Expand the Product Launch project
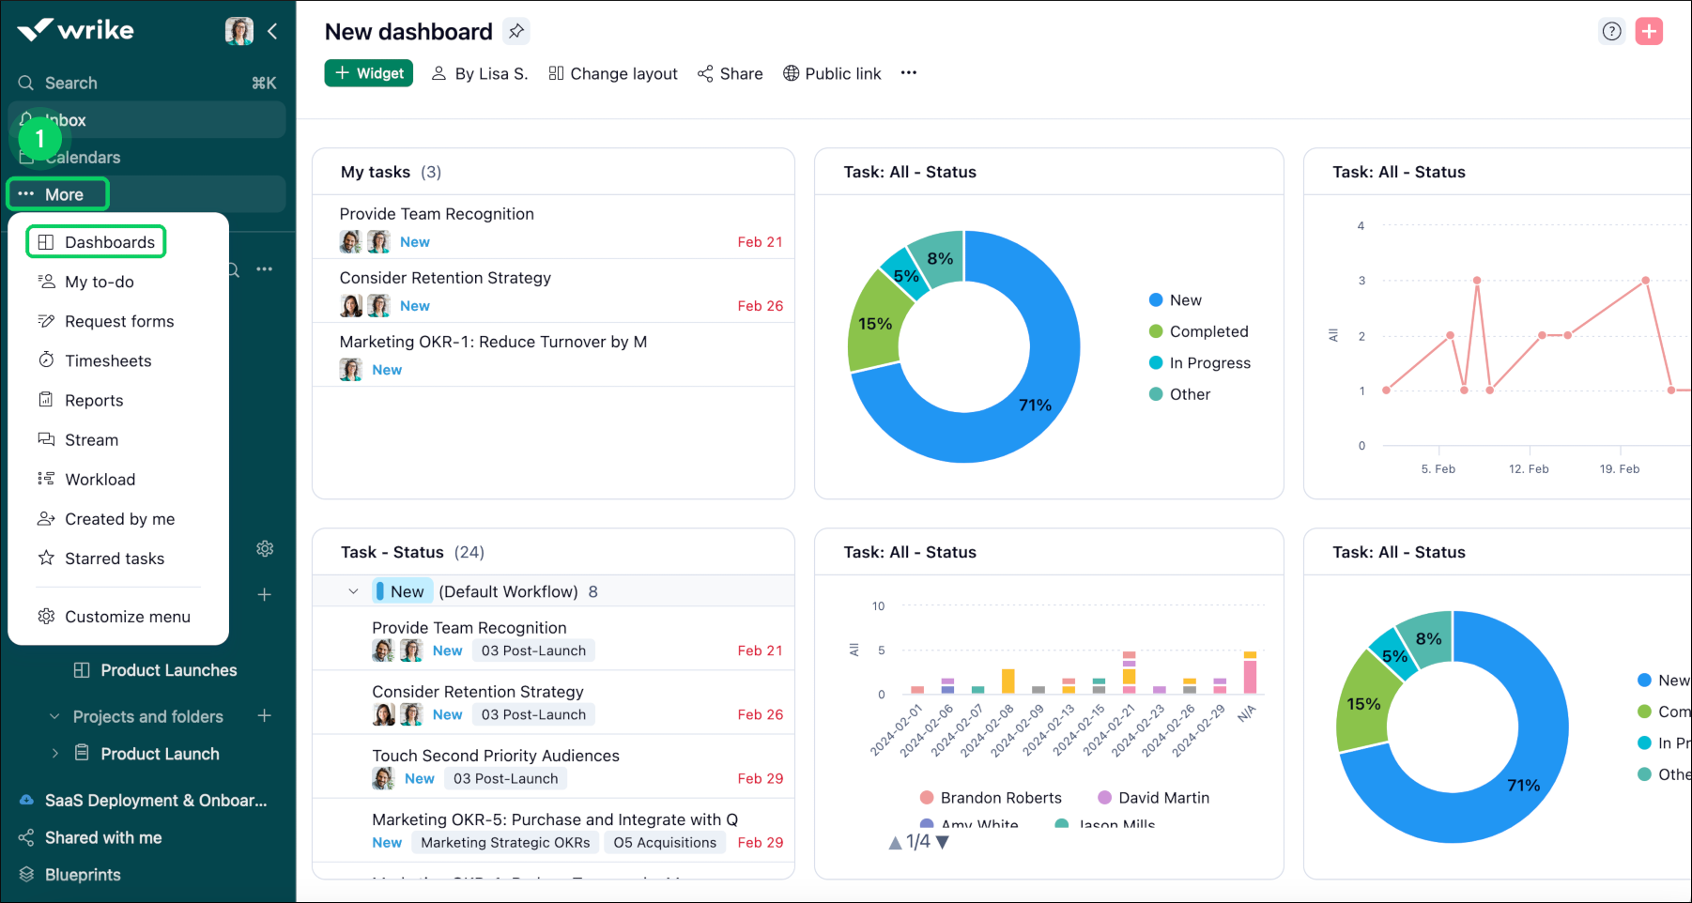 tap(54, 753)
